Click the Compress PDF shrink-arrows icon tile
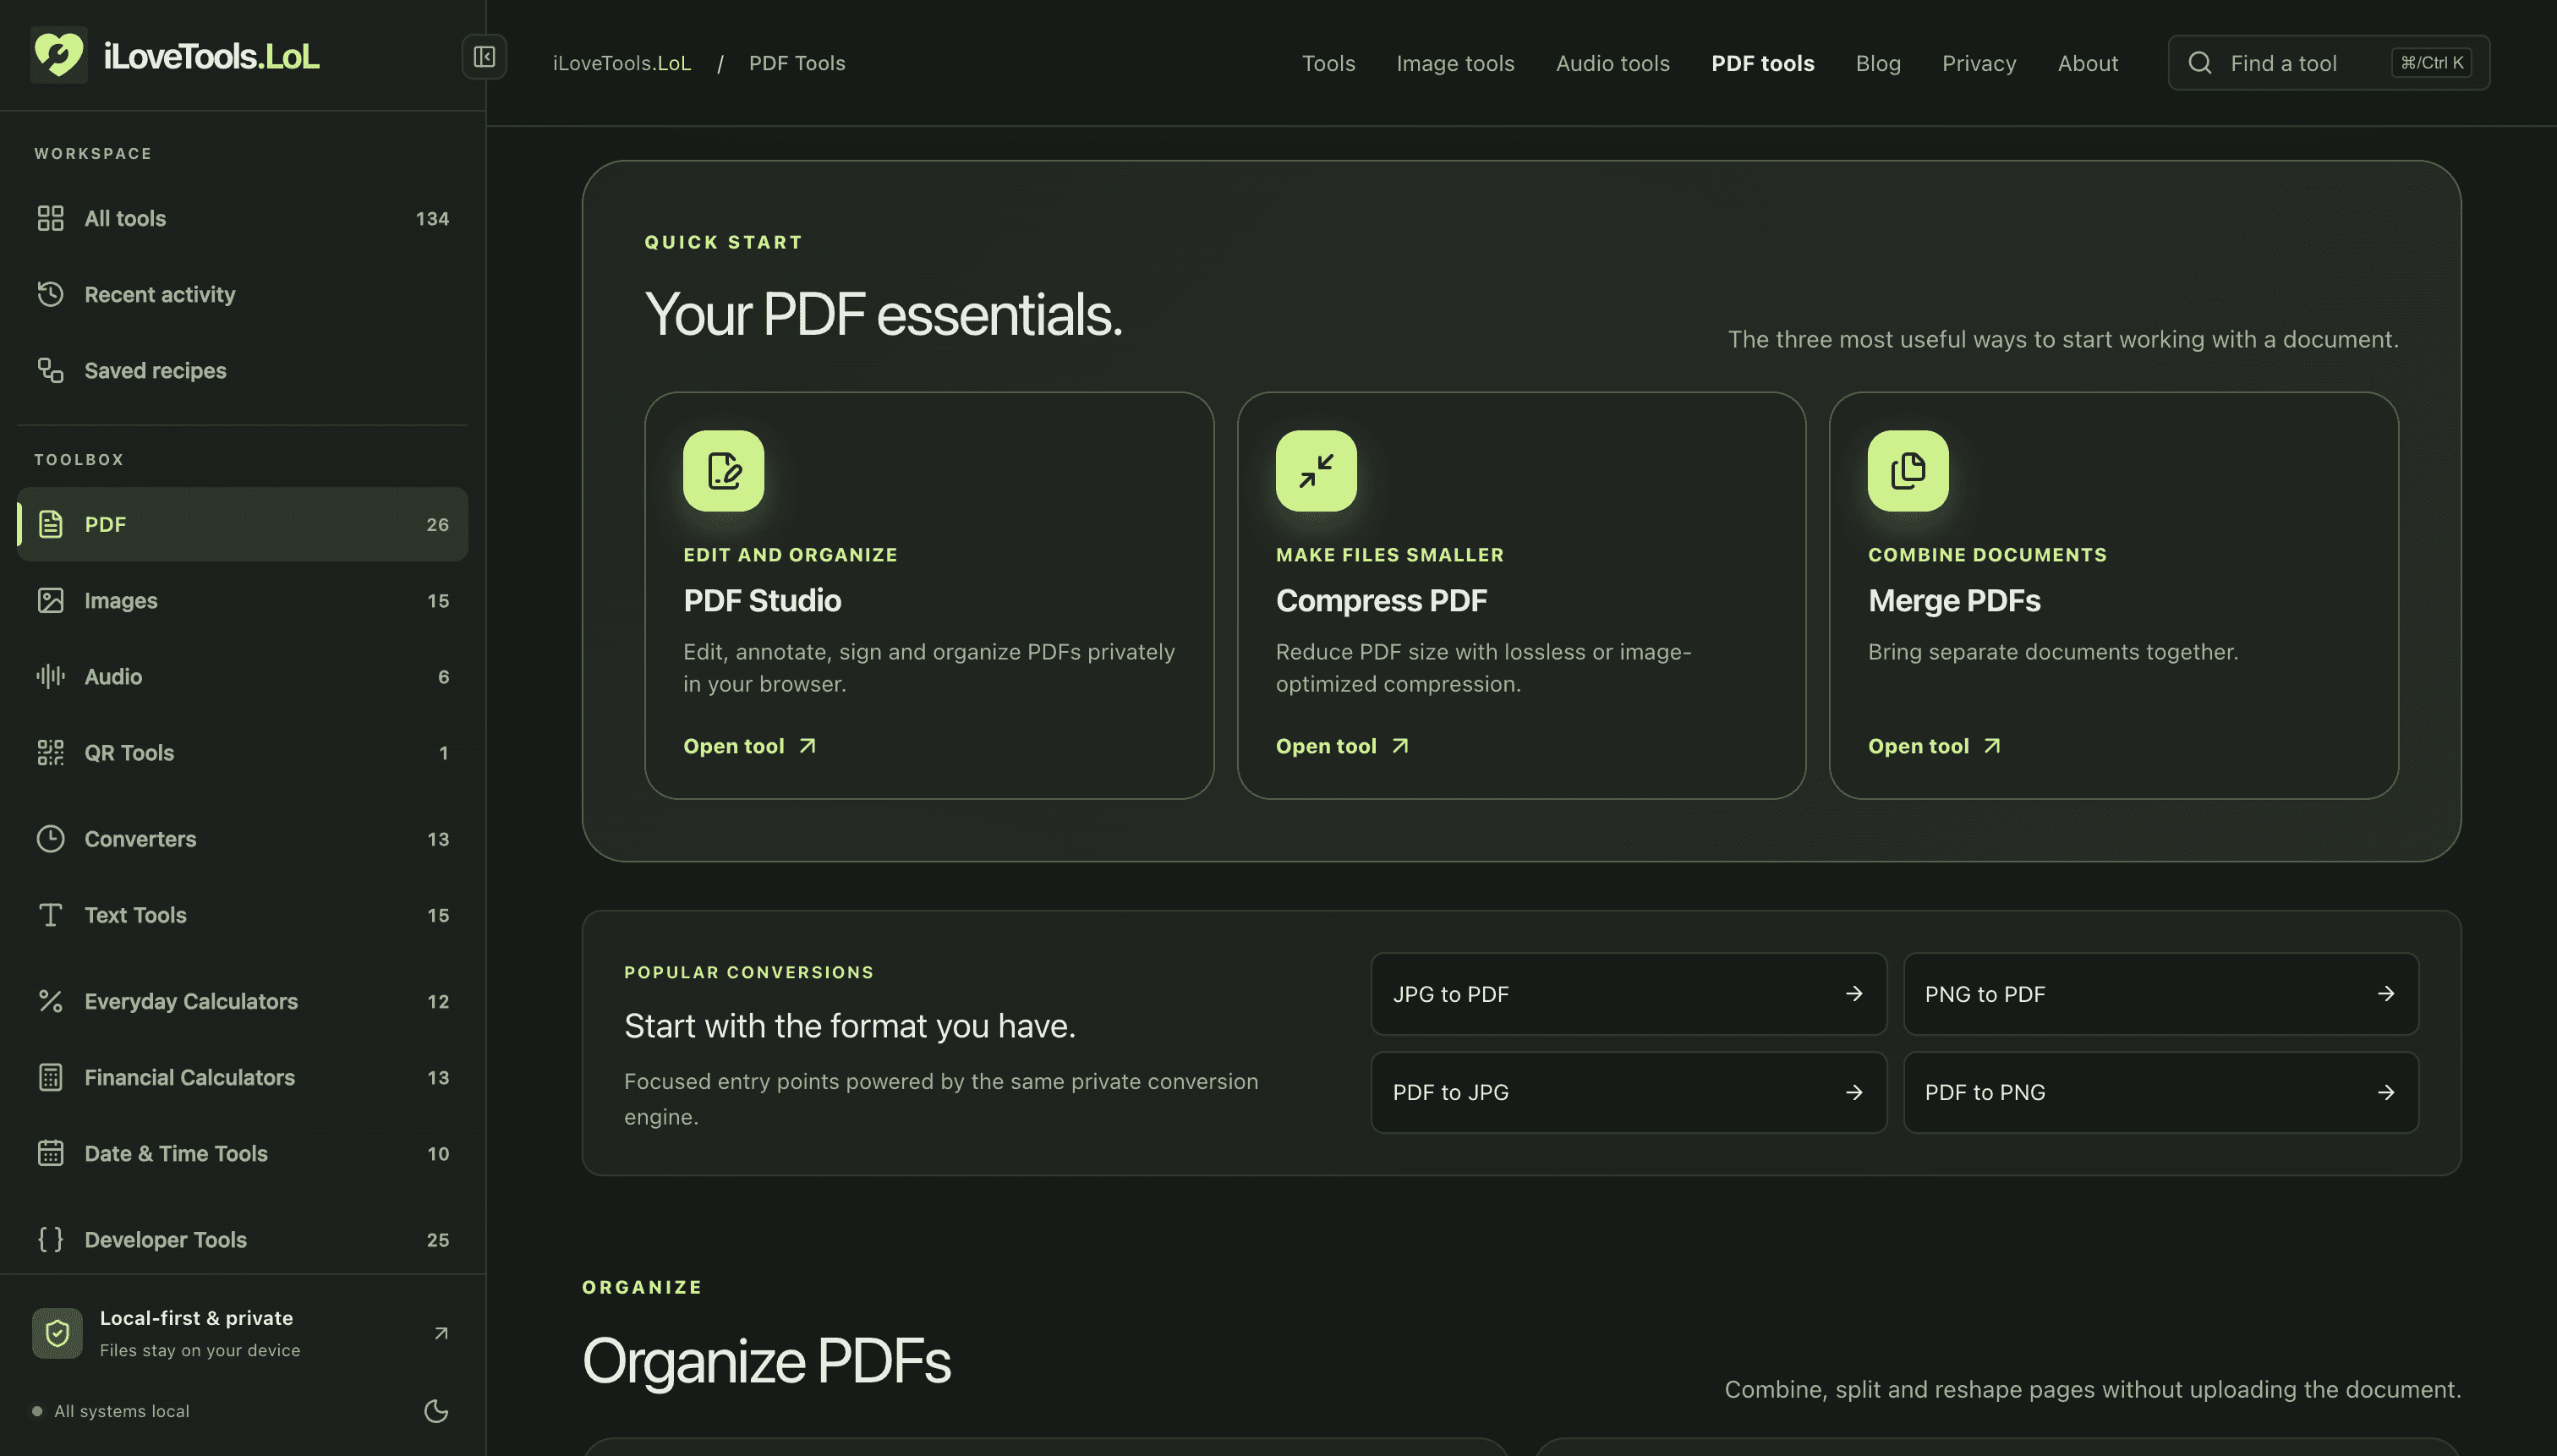Screen dimensions: 2557x1456 click(1316, 470)
